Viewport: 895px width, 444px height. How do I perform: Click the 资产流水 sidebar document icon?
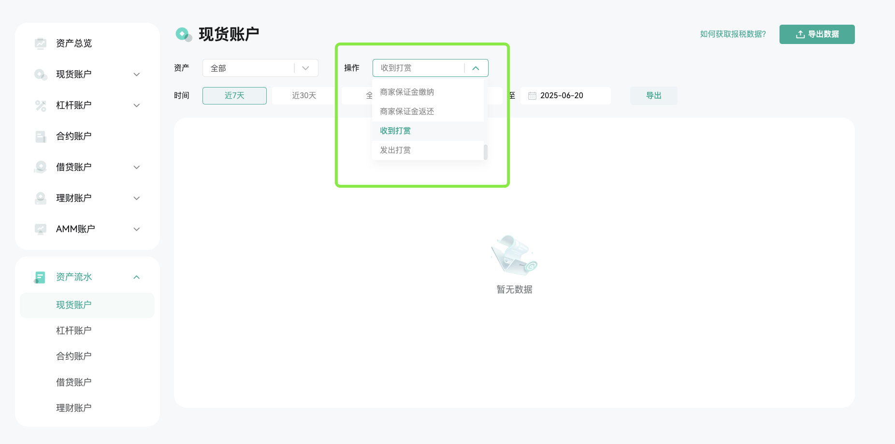pyautogui.click(x=40, y=277)
